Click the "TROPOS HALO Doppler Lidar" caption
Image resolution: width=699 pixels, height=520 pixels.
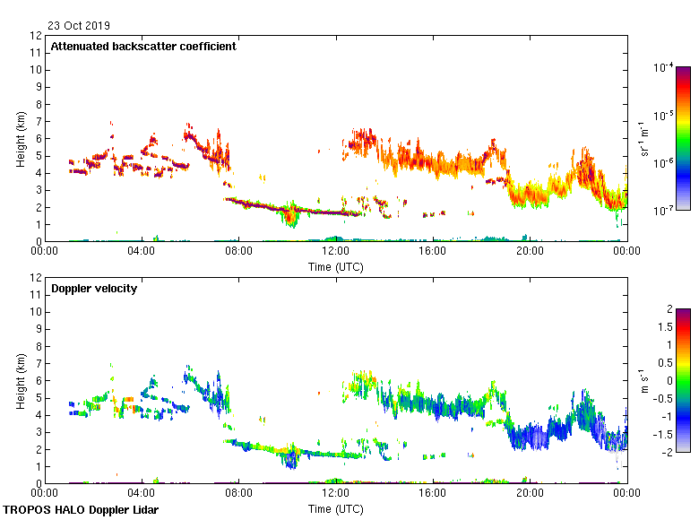(x=81, y=510)
